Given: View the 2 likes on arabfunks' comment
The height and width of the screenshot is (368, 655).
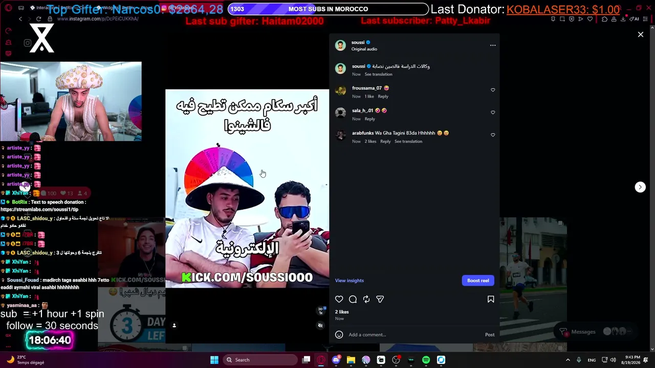Looking at the screenshot, I should click(x=370, y=142).
